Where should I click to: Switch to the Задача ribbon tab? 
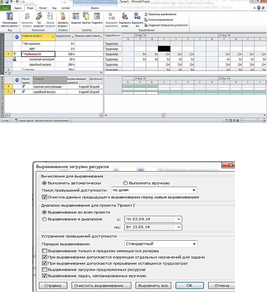[x=18, y=8]
